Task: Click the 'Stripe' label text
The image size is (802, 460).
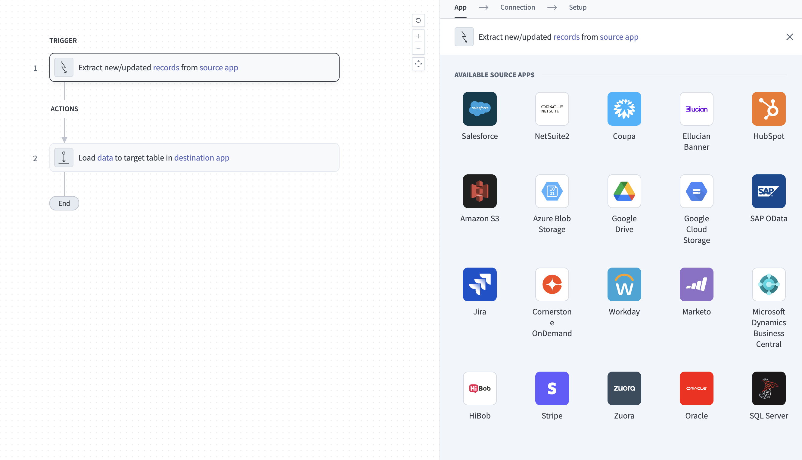Action: tap(552, 416)
